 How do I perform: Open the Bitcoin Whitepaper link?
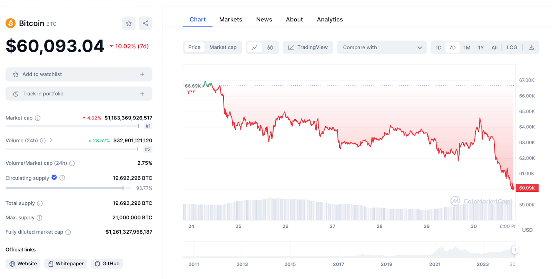[66, 264]
